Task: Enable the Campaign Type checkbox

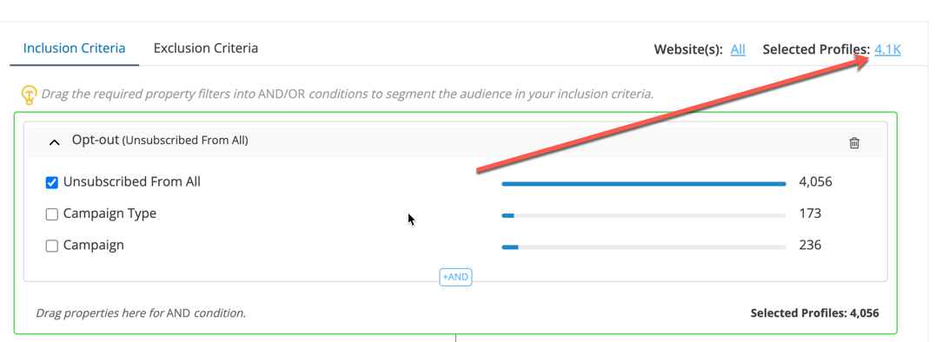Action: pos(52,214)
